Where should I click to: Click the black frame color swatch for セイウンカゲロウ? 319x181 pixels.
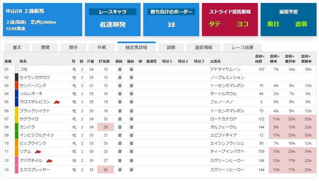tap(17, 77)
